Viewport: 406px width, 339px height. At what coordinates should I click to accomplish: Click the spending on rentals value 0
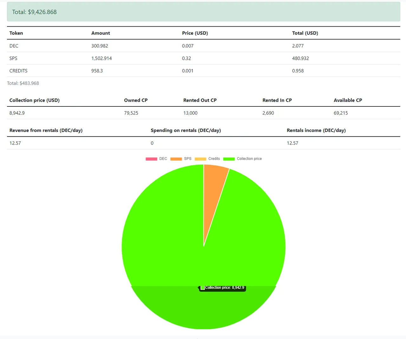tap(152, 143)
